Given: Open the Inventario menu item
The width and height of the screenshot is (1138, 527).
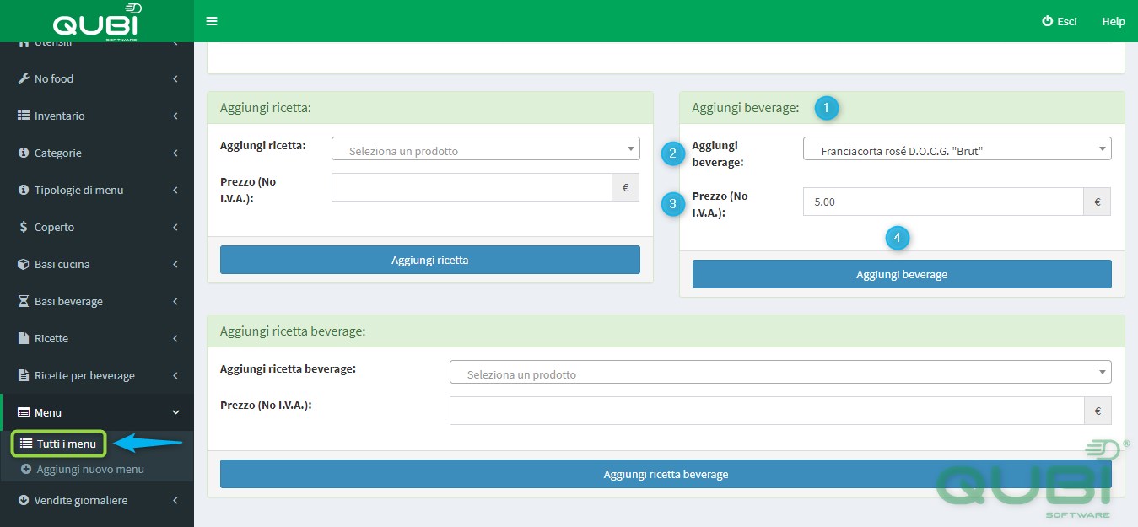Looking at the screenshot, I should click(x=97, y=116).
